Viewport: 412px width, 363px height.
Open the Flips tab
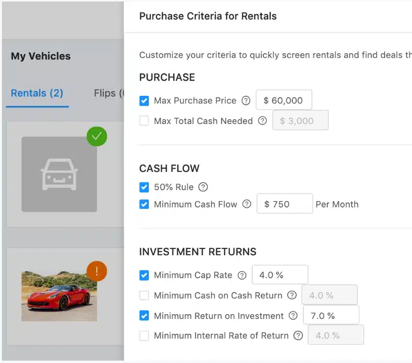click(x=108, y=93)
